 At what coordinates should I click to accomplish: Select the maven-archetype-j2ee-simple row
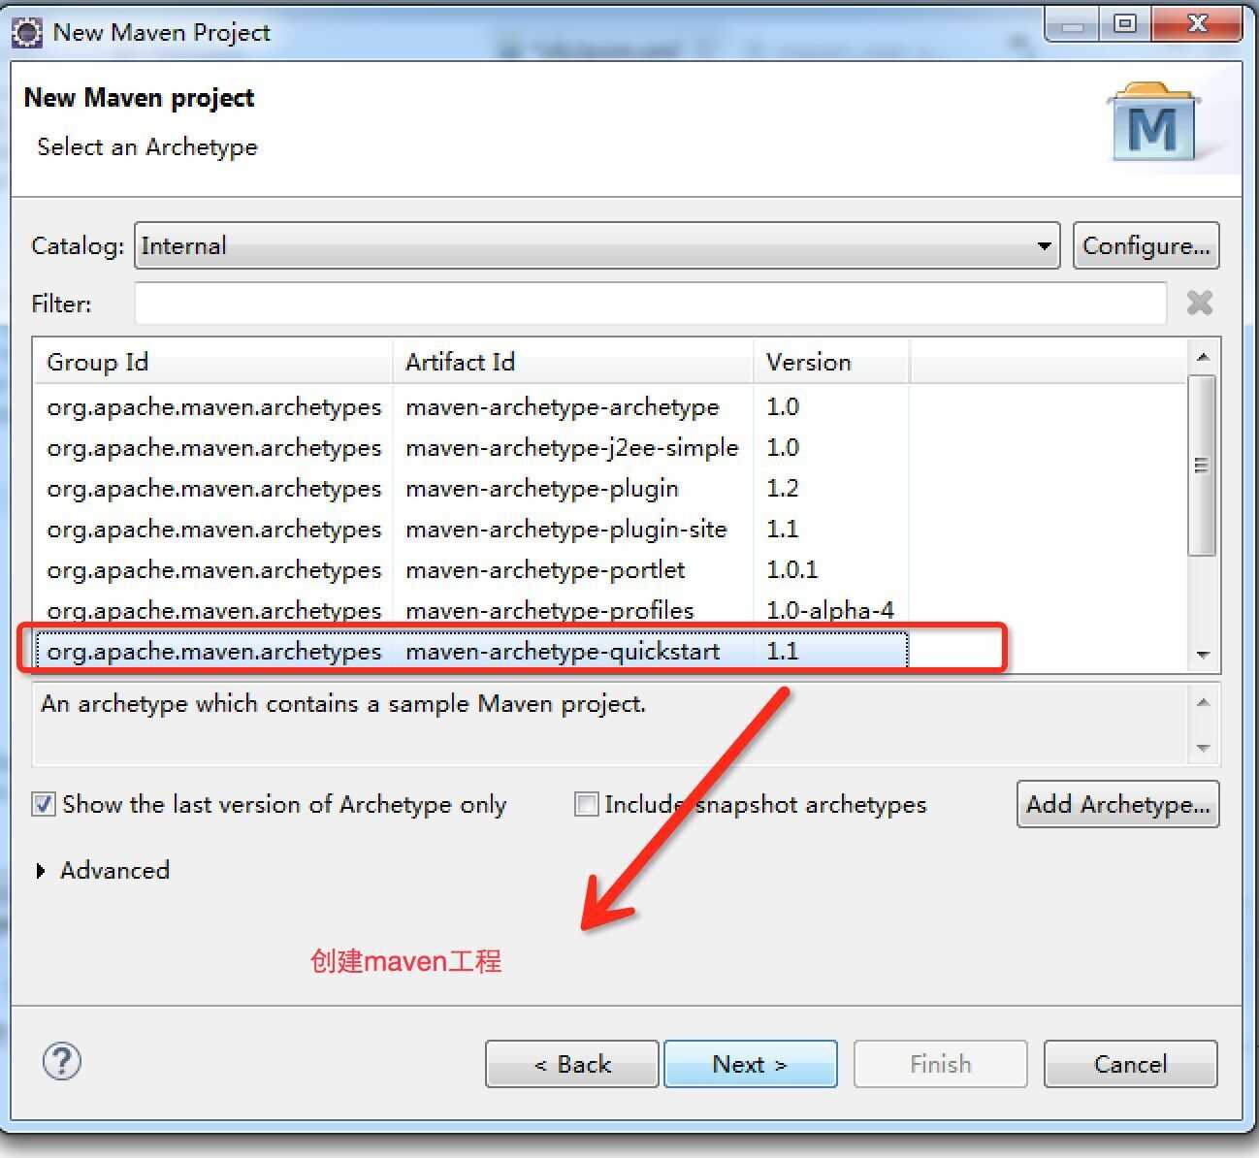[x=471, y=447]
